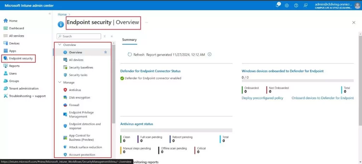Image resolution: width=362 pixels, height=164 pixels.
Task: Open the notifications bell icon
Action: click(x=278, y=5)
